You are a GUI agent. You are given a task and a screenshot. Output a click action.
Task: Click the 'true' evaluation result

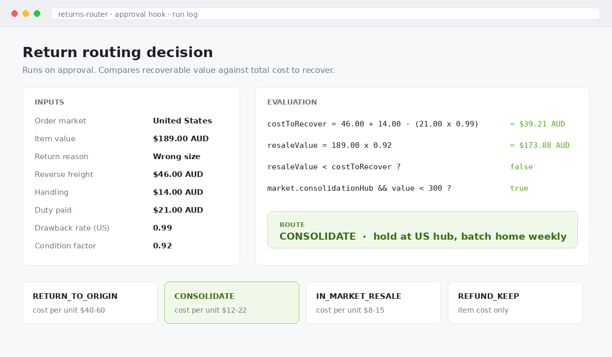pos(519,188)
